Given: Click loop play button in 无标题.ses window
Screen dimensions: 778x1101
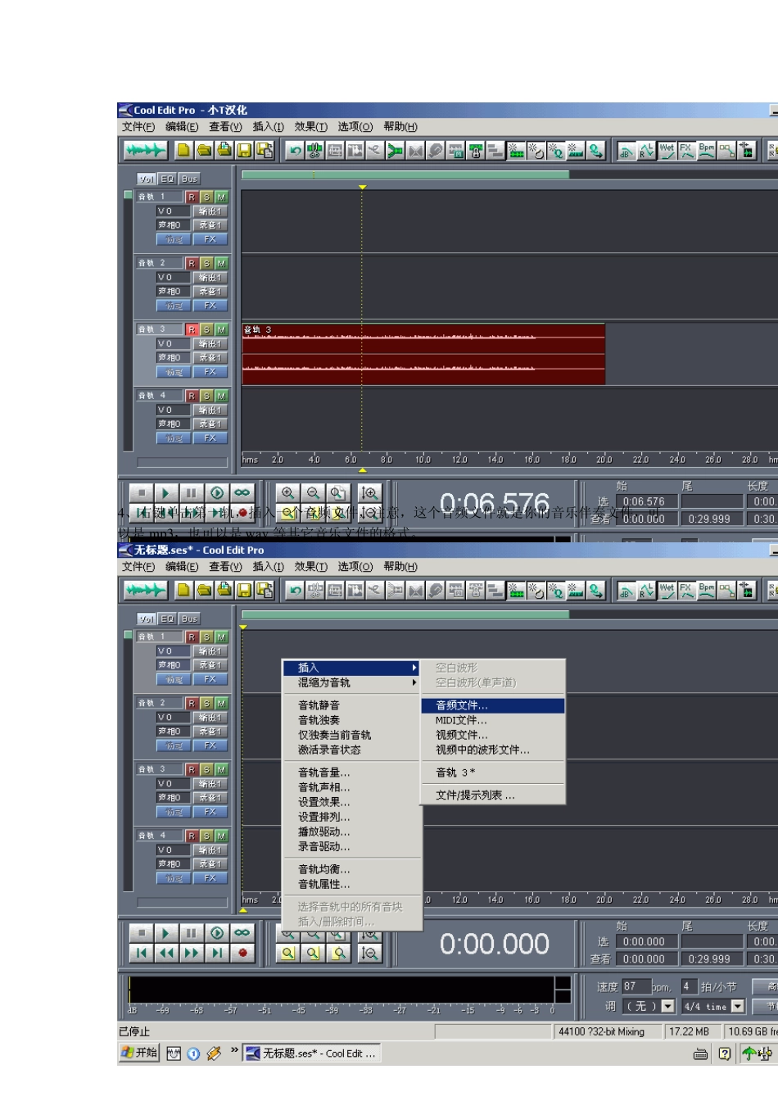Looking at the screenshot, I should tap(242, 932).
